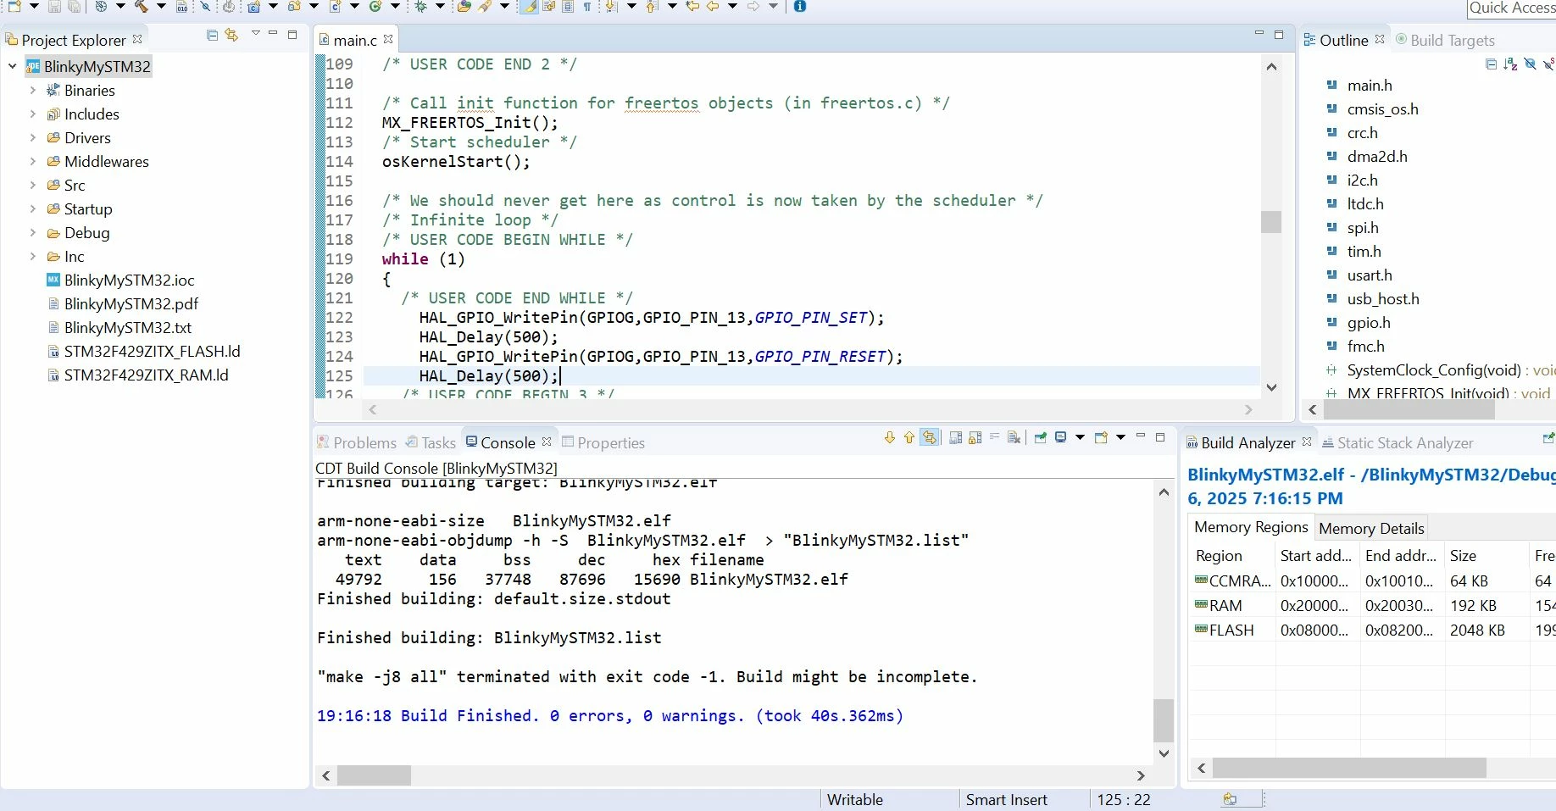Click the Run (green circle) toolbar icon
1556x811 pixels.
375,7
